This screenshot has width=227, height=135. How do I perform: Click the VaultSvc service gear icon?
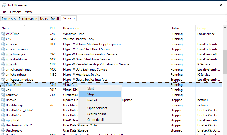[x=3, y=95]
